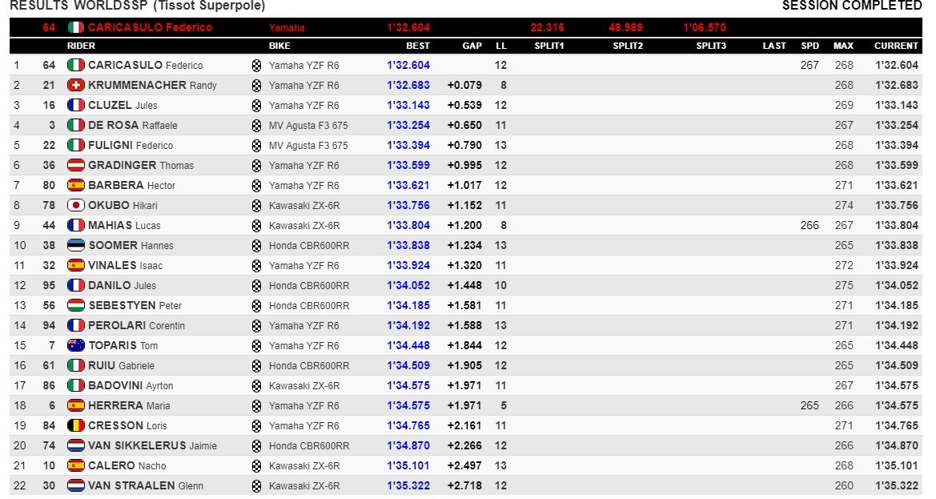Viewport: 936px width, 499px height.
Task: Click the Japanese flag beside OKUBO Hikari
Action: [x=76, y=205]
